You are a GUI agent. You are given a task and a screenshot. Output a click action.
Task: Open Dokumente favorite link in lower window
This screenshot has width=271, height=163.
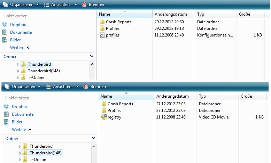(x=23, y=114)
